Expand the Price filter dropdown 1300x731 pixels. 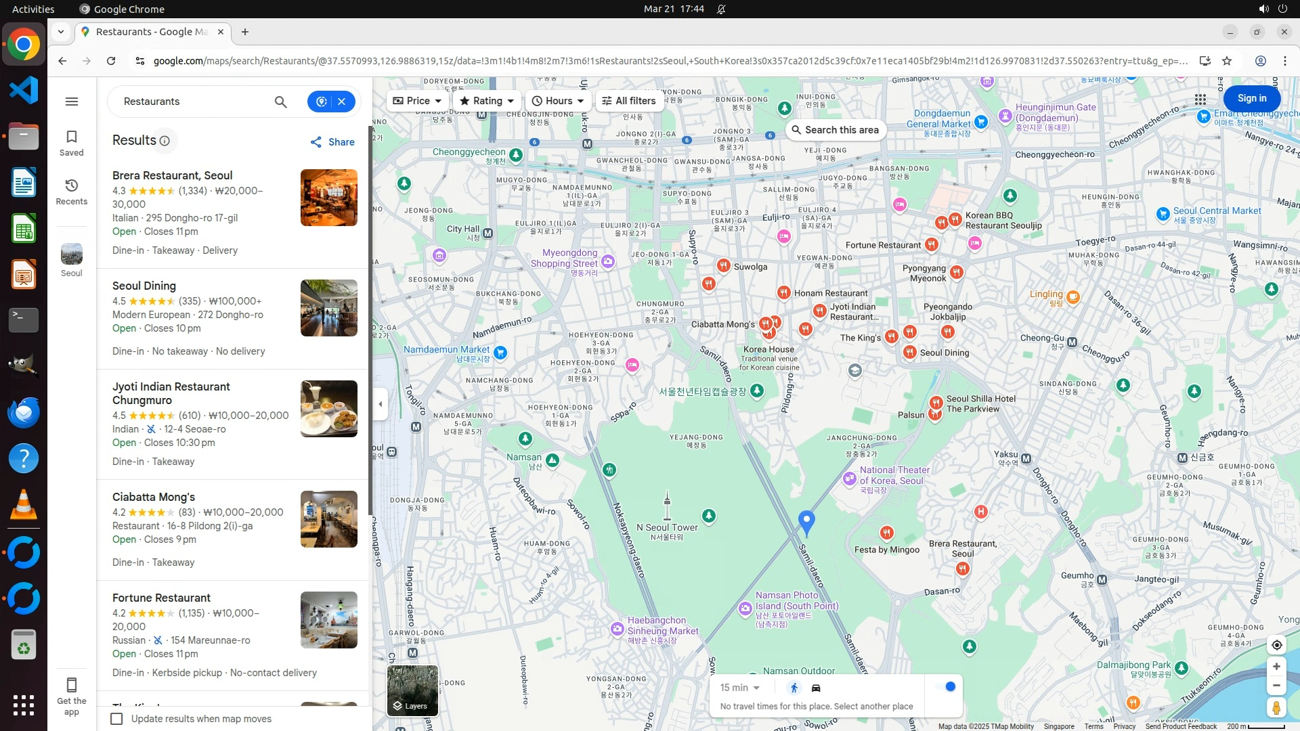click(417, 101)
